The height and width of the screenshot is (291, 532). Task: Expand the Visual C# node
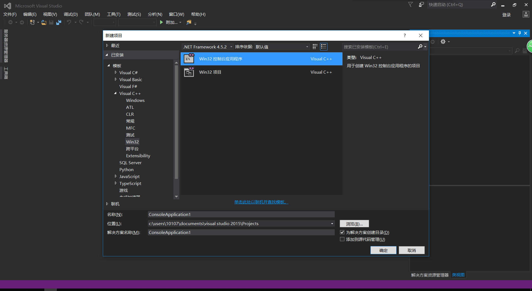pos(116,73)
